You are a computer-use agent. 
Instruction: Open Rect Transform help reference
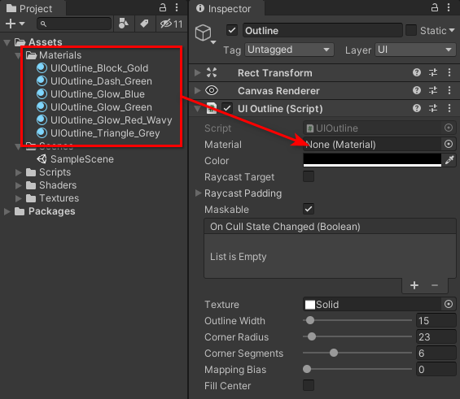[417, 72]
